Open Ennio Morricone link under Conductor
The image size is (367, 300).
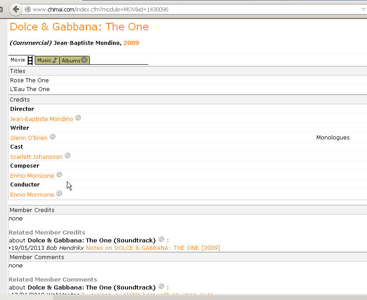32,195
